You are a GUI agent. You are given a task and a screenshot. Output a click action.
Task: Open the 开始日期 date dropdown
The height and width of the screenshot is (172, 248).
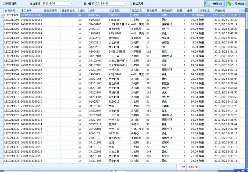71,4
